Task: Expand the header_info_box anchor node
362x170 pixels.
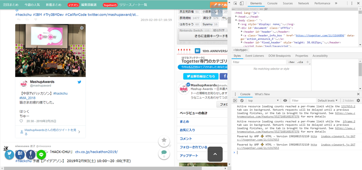Action: [x=242, y=36]
